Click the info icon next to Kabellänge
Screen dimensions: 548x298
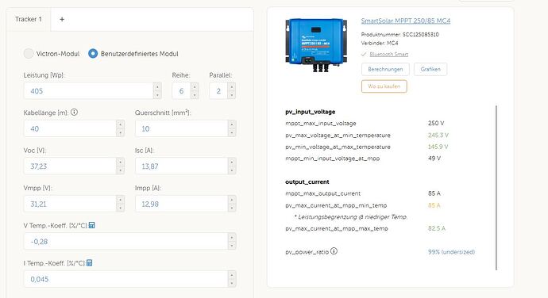point(74,113)
